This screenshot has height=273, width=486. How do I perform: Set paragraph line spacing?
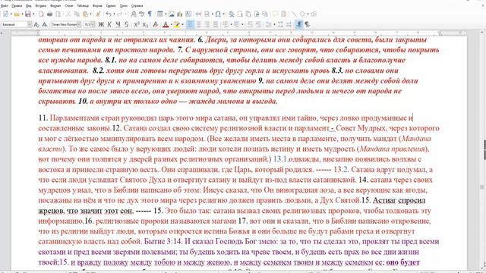point(269,24)
